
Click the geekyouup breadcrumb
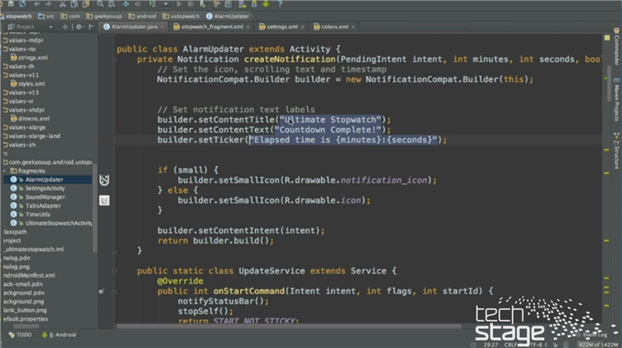click(104, 16)
